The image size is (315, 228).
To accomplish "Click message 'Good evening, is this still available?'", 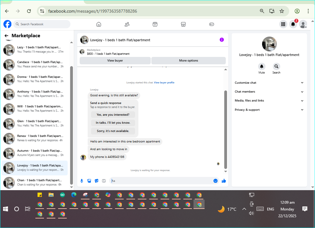I will click(114, 95).
